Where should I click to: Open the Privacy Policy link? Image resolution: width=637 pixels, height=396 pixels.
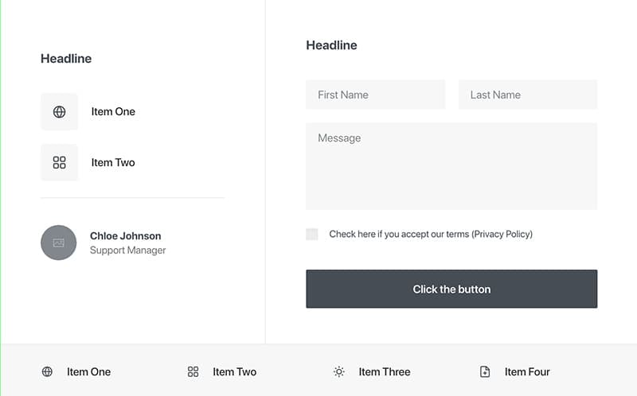[502, 235]
